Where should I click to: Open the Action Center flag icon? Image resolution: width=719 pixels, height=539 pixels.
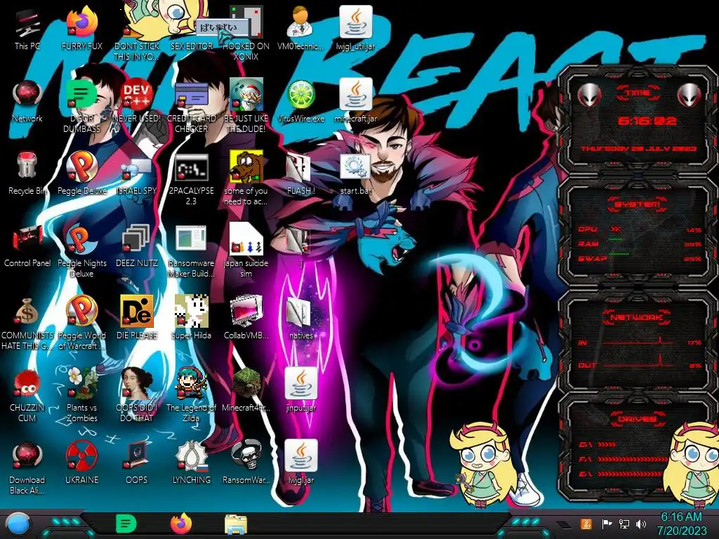pos(607,524)
